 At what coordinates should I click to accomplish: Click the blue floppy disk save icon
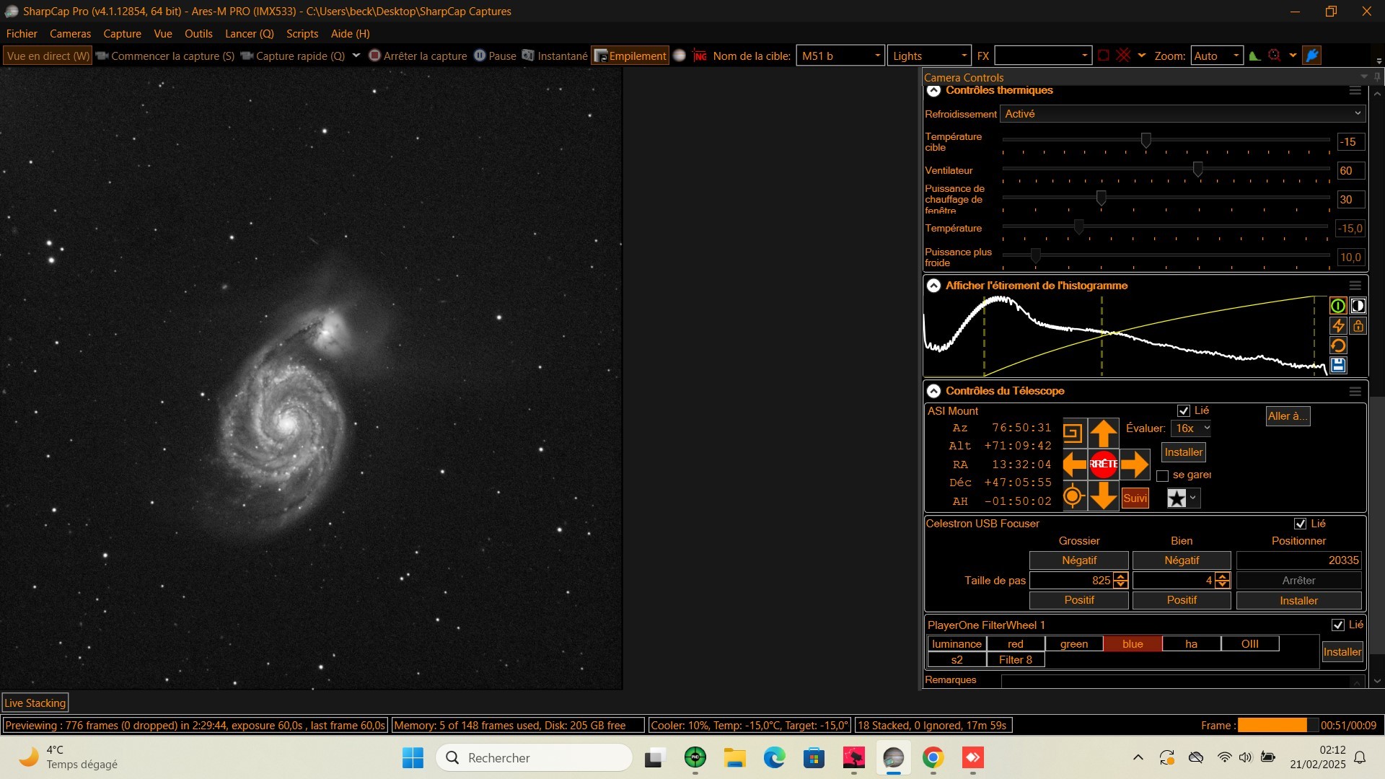[1338, 365]
